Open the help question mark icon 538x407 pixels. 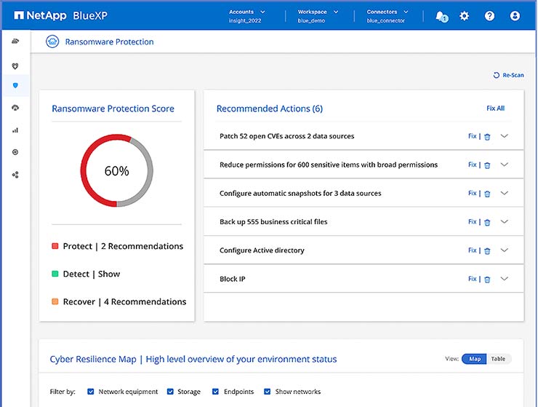coord(489,15)
